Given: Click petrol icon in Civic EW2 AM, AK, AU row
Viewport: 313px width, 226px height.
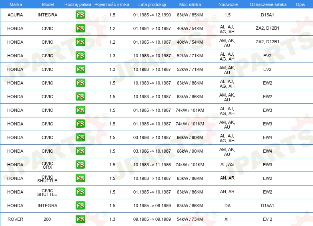Looking at the screenshot, I should (x=80, y=96).
